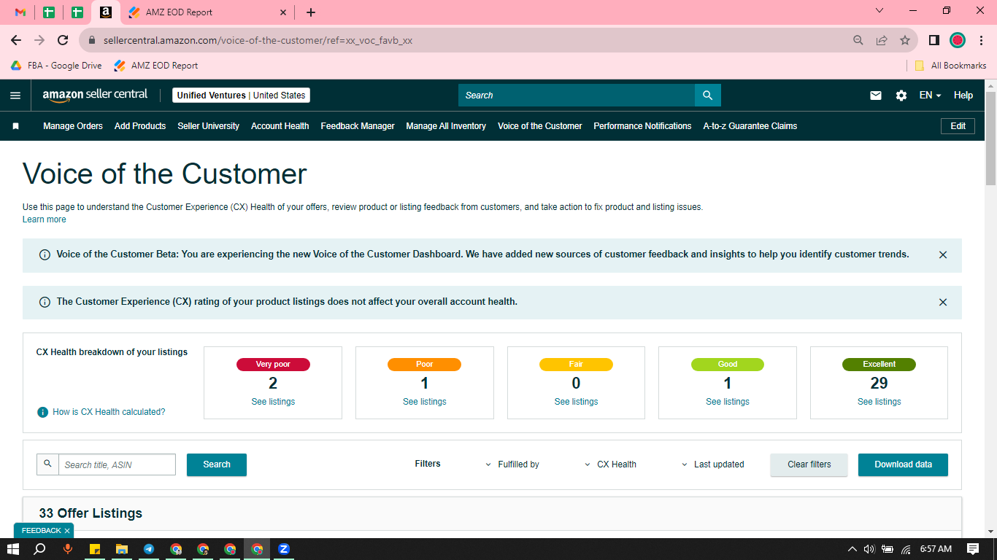Viewport: 997px width, 560px height.
Task: See listings with Fair CX Health
Action: point(576,402)
